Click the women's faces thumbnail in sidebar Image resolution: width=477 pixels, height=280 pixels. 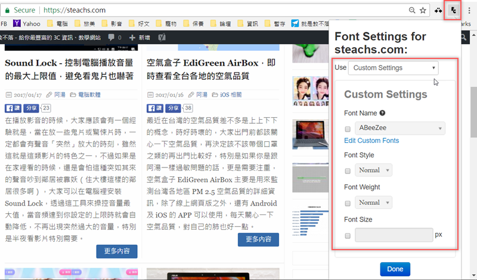[x=310, y=91]
